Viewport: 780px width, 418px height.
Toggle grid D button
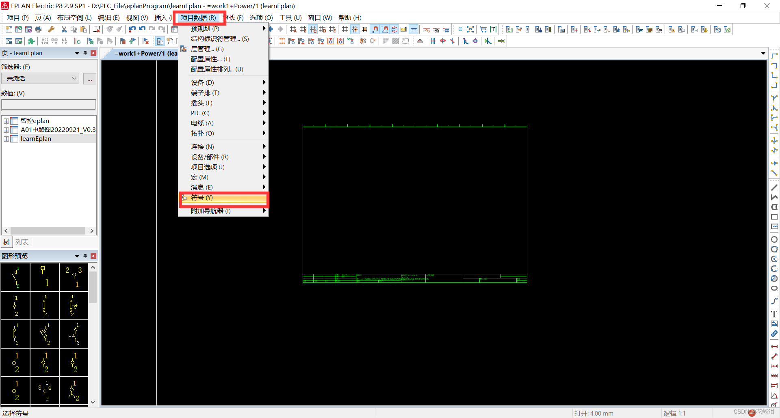(x=323, y=29)
